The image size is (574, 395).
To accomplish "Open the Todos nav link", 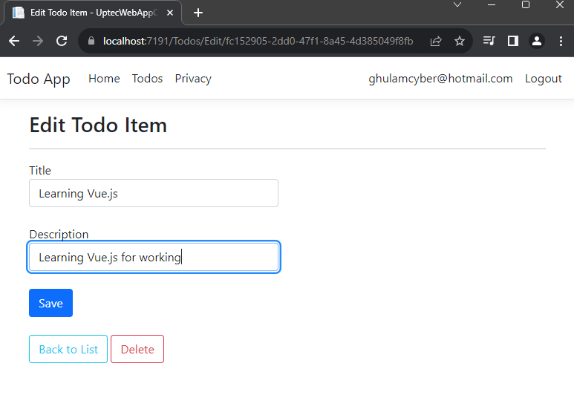I will pyautogui.click(x=147, y=79).
